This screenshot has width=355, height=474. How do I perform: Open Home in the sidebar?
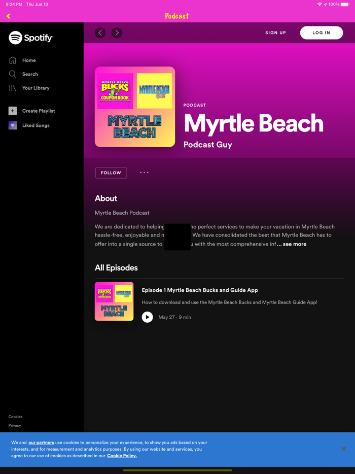29,60
